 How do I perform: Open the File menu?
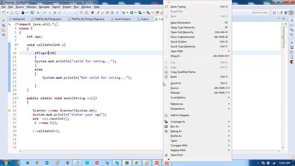(x=3, y=7)
